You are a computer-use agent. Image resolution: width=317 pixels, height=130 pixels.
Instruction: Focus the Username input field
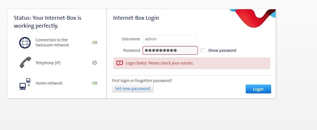tap(170, 39)
